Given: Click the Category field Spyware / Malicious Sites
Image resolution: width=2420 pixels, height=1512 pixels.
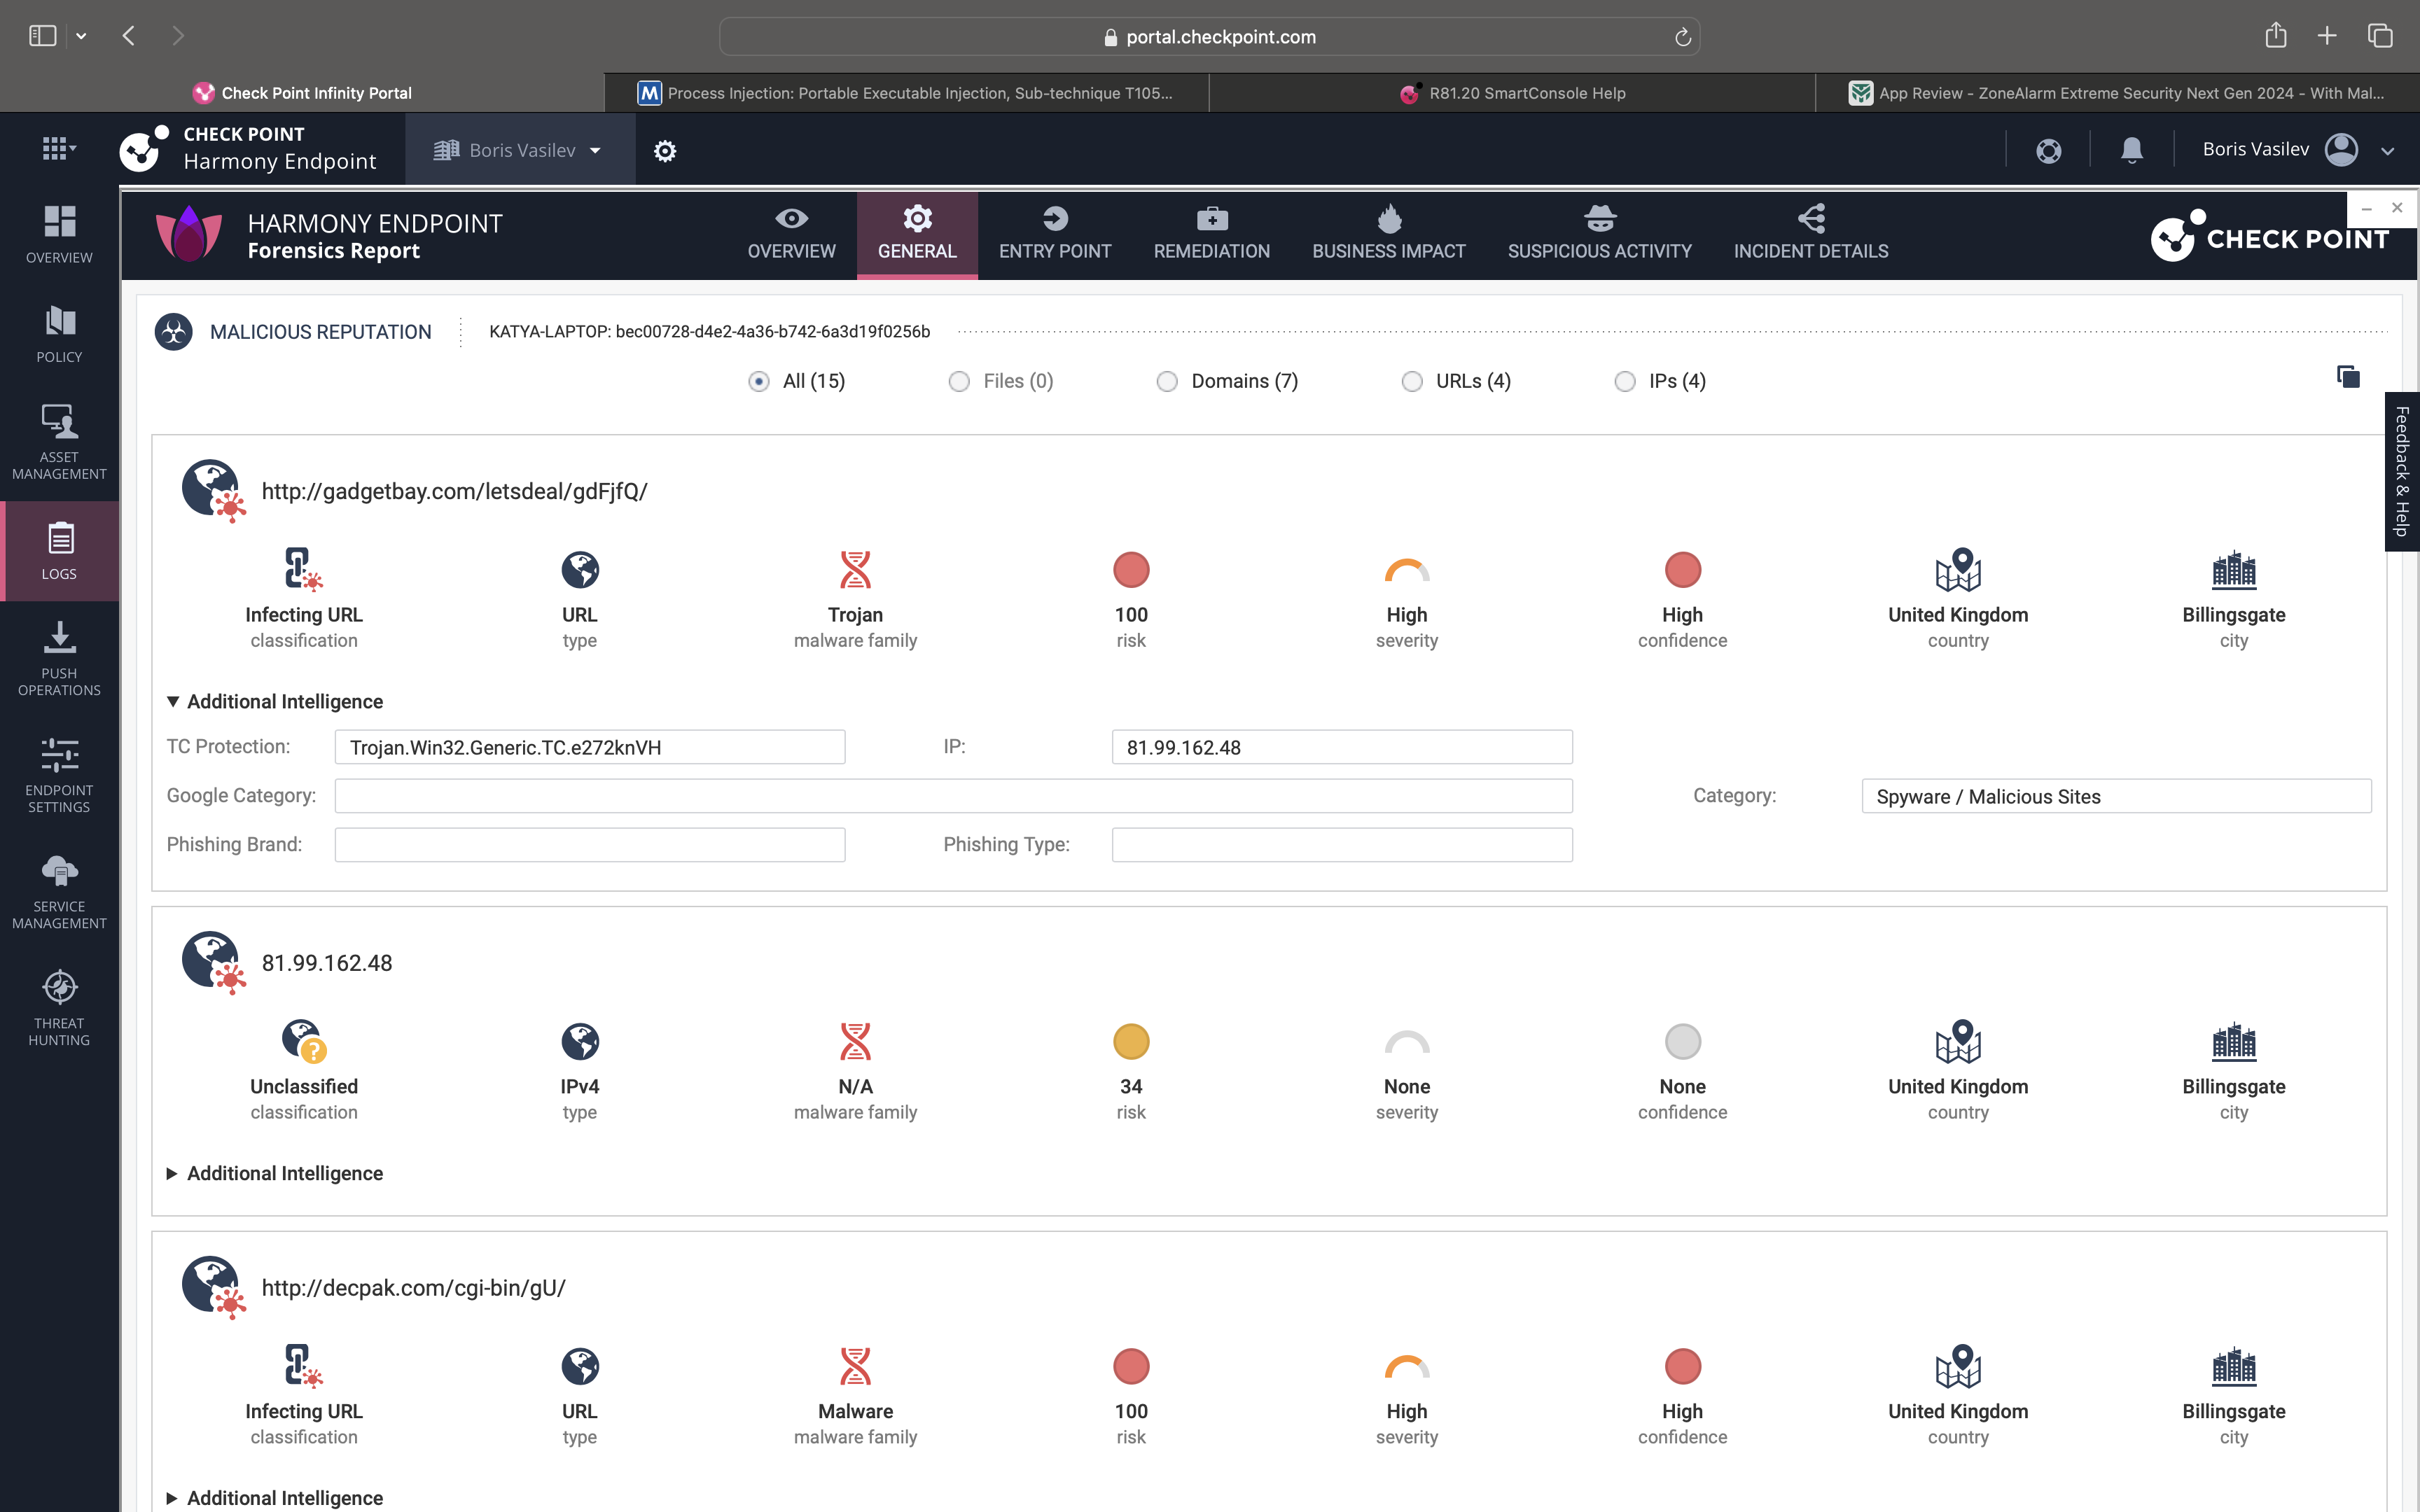Looking at the screenshot, I should pyautogui.click(x=2116, y=797).
